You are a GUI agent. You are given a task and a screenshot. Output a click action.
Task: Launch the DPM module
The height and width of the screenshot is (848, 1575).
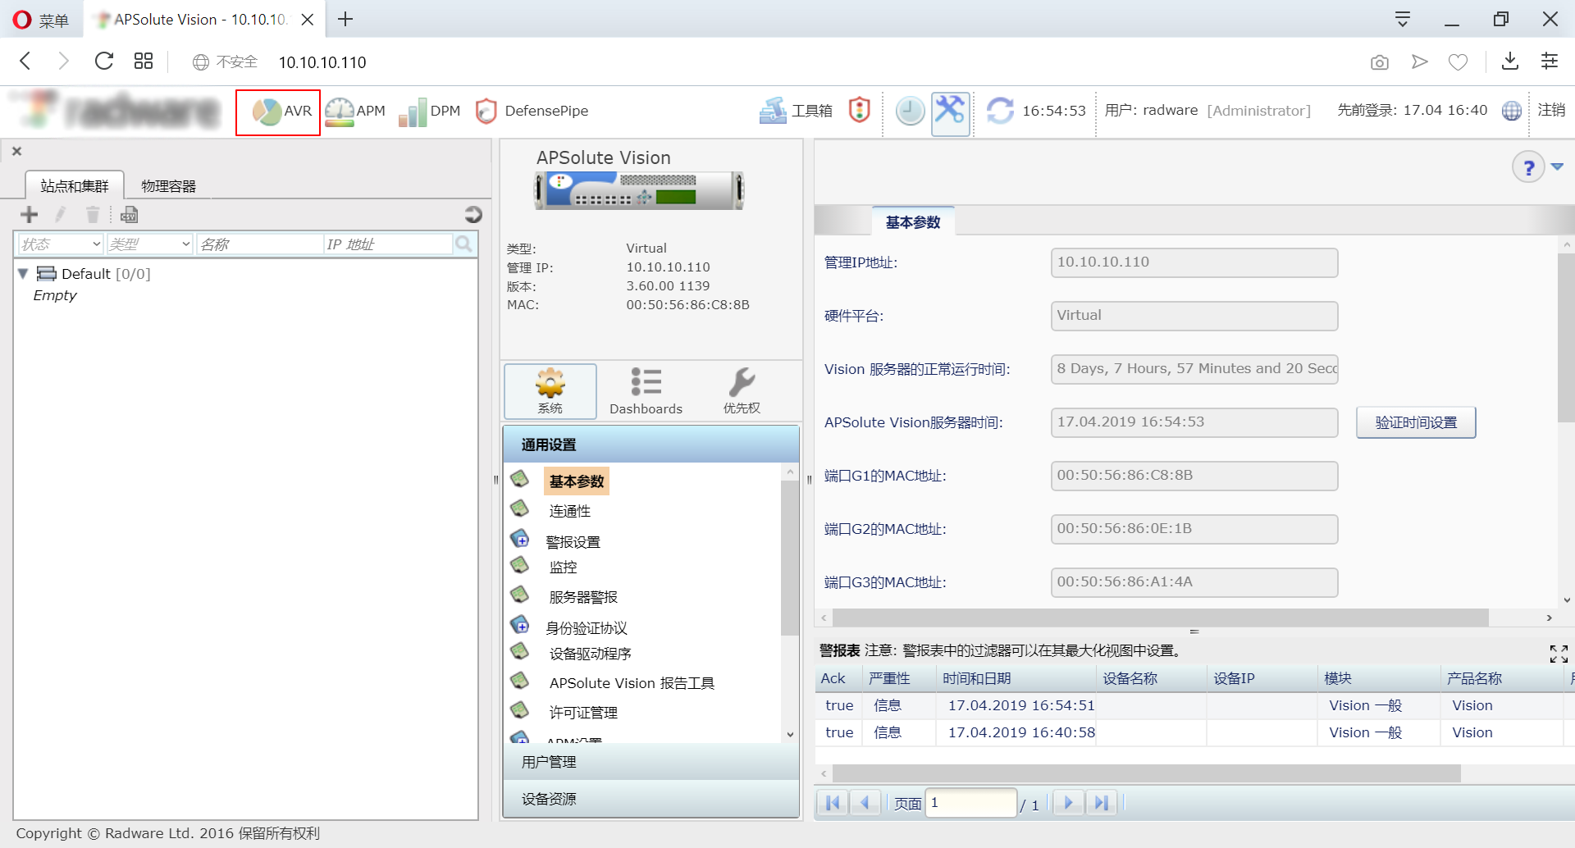pos(429,112)
